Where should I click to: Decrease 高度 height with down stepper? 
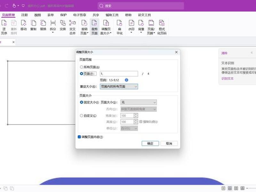click(x=136, y=123)
